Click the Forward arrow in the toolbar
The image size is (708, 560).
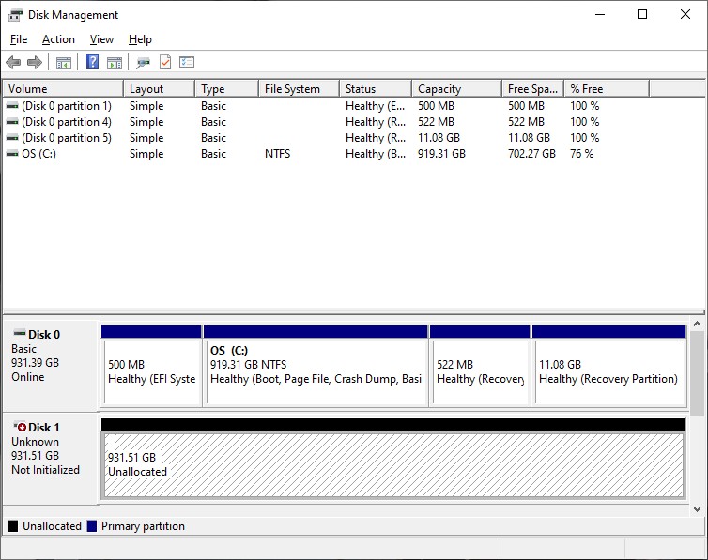35,63
